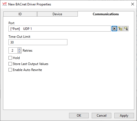Image resolution: width=137 pixels, height=121 pixels.
Task: Click the Store Last Output Values label
Action: pos(31,64)
